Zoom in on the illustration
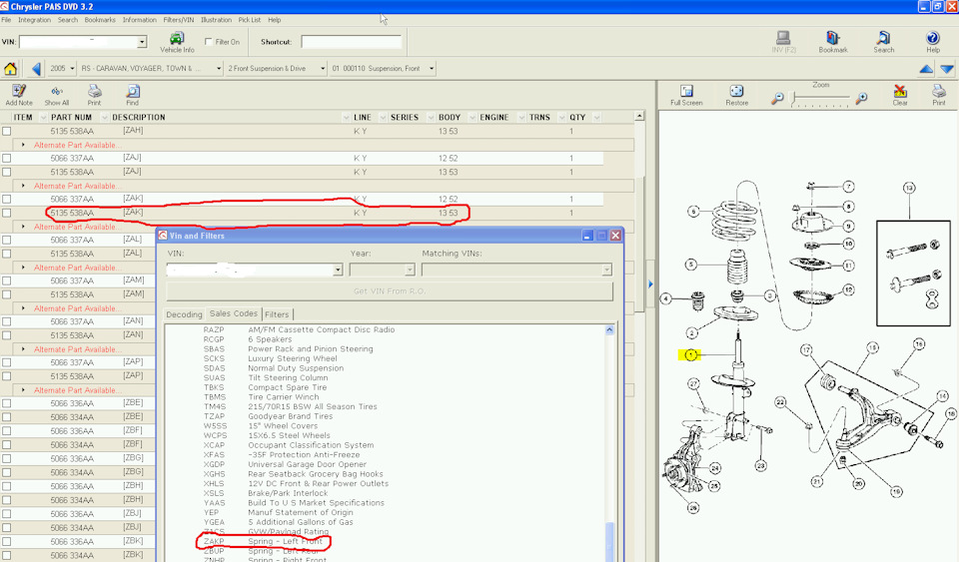 click(x=862, y=98)
